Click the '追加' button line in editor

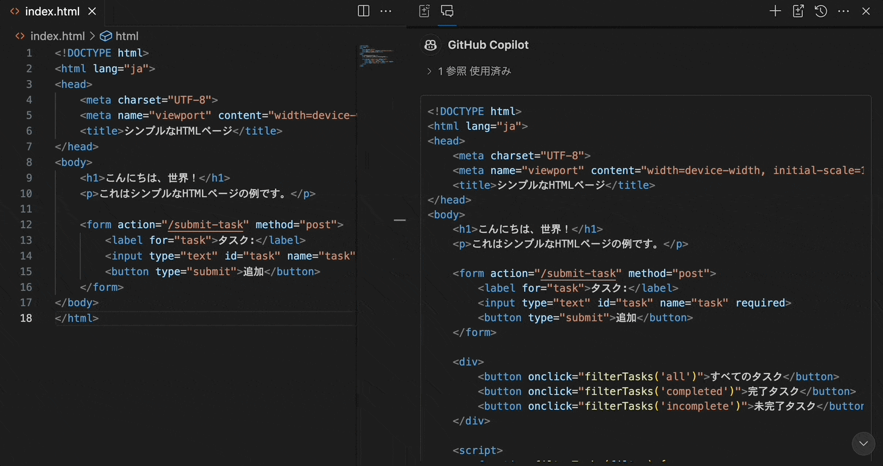tap(212, 272)
